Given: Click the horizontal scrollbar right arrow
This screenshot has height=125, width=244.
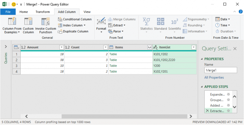Looking at the screenshot, I should click(x=191, y=116).
